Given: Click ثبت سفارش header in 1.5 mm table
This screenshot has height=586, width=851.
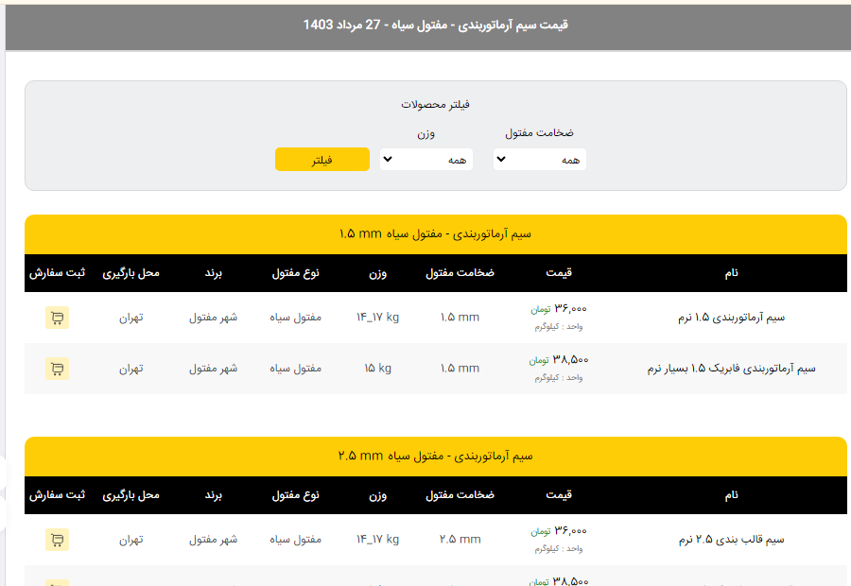Looking at the screenshot, I should (x=57, y=273).
